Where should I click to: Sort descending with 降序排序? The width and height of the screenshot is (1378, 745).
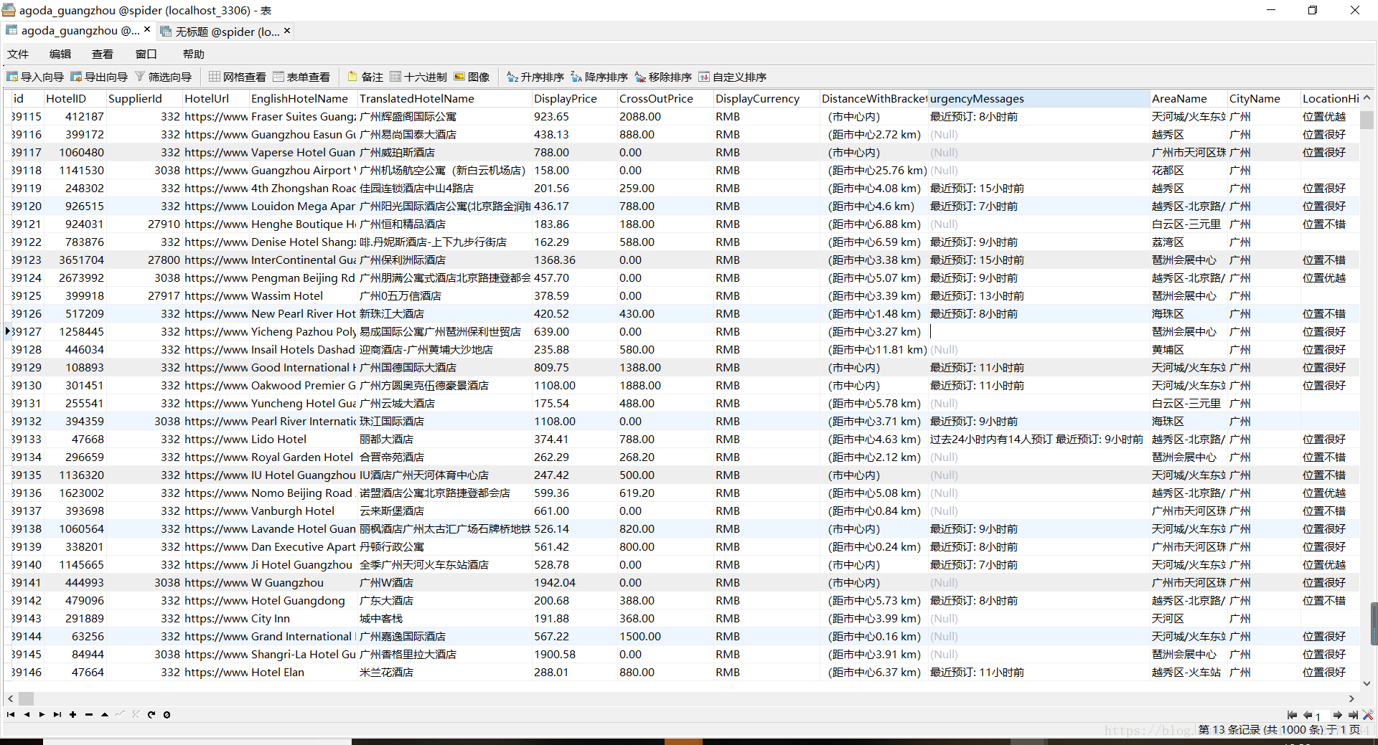(599, 77)
